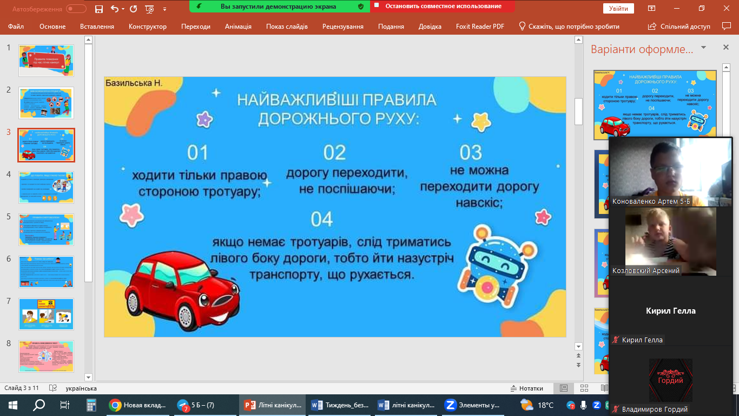Switch to Normal view icon
This screenshot has width=739, height=416.
click(564, 388)
